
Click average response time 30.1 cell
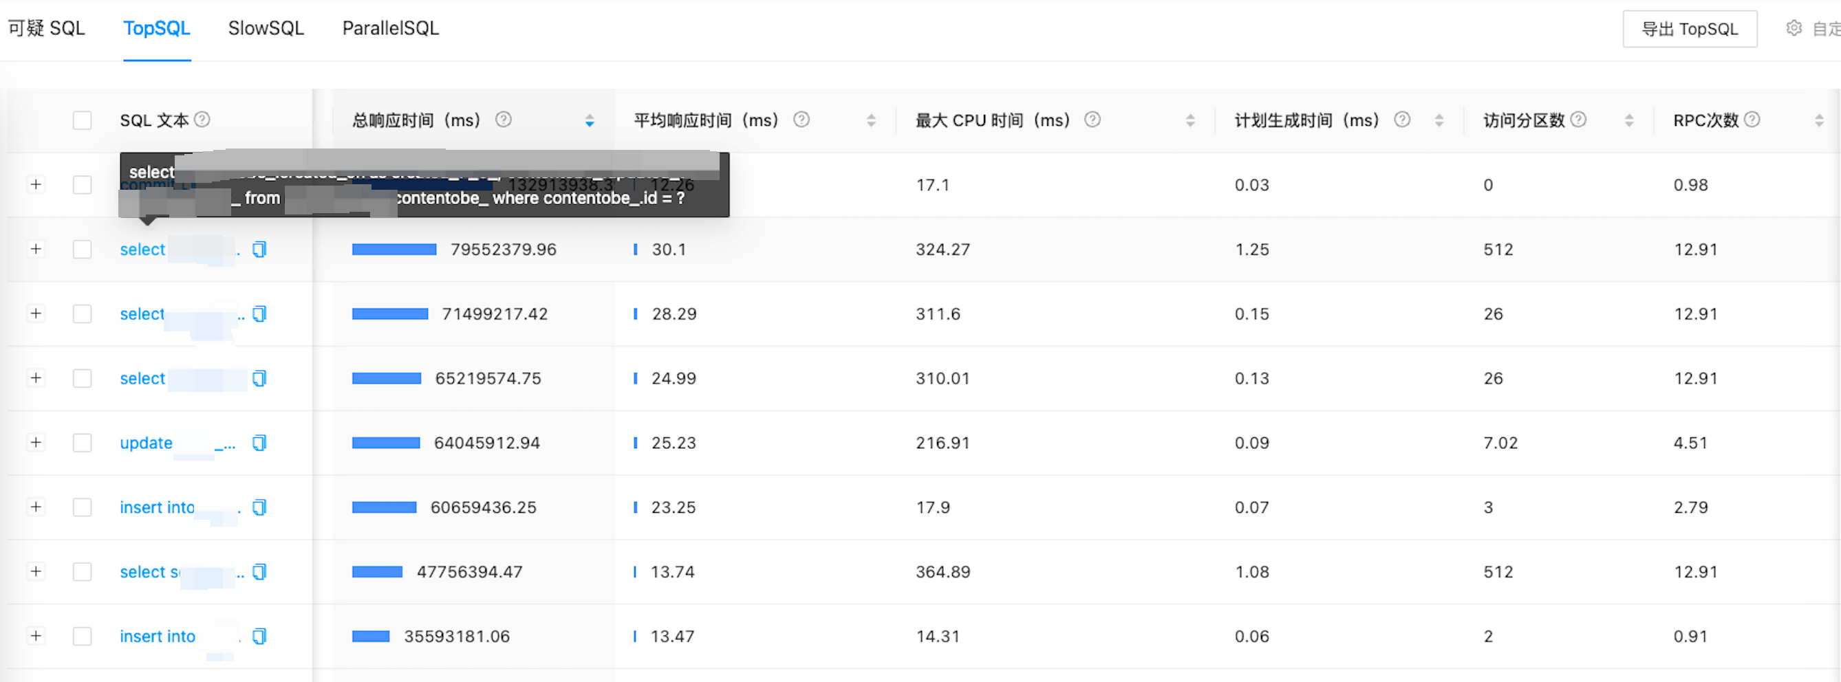[668, 250]
